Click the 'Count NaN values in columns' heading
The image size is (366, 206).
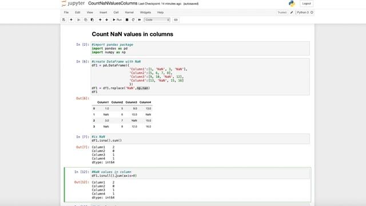[x=132, y=34]
